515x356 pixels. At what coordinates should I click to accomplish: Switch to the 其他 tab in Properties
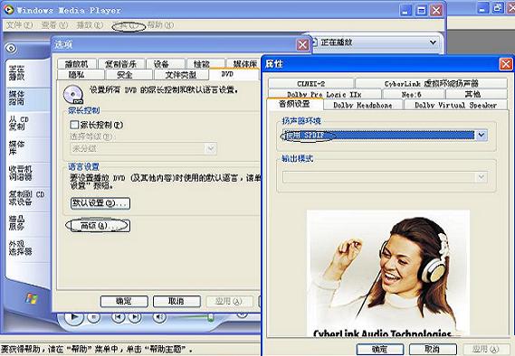click(x=476, y=94)
